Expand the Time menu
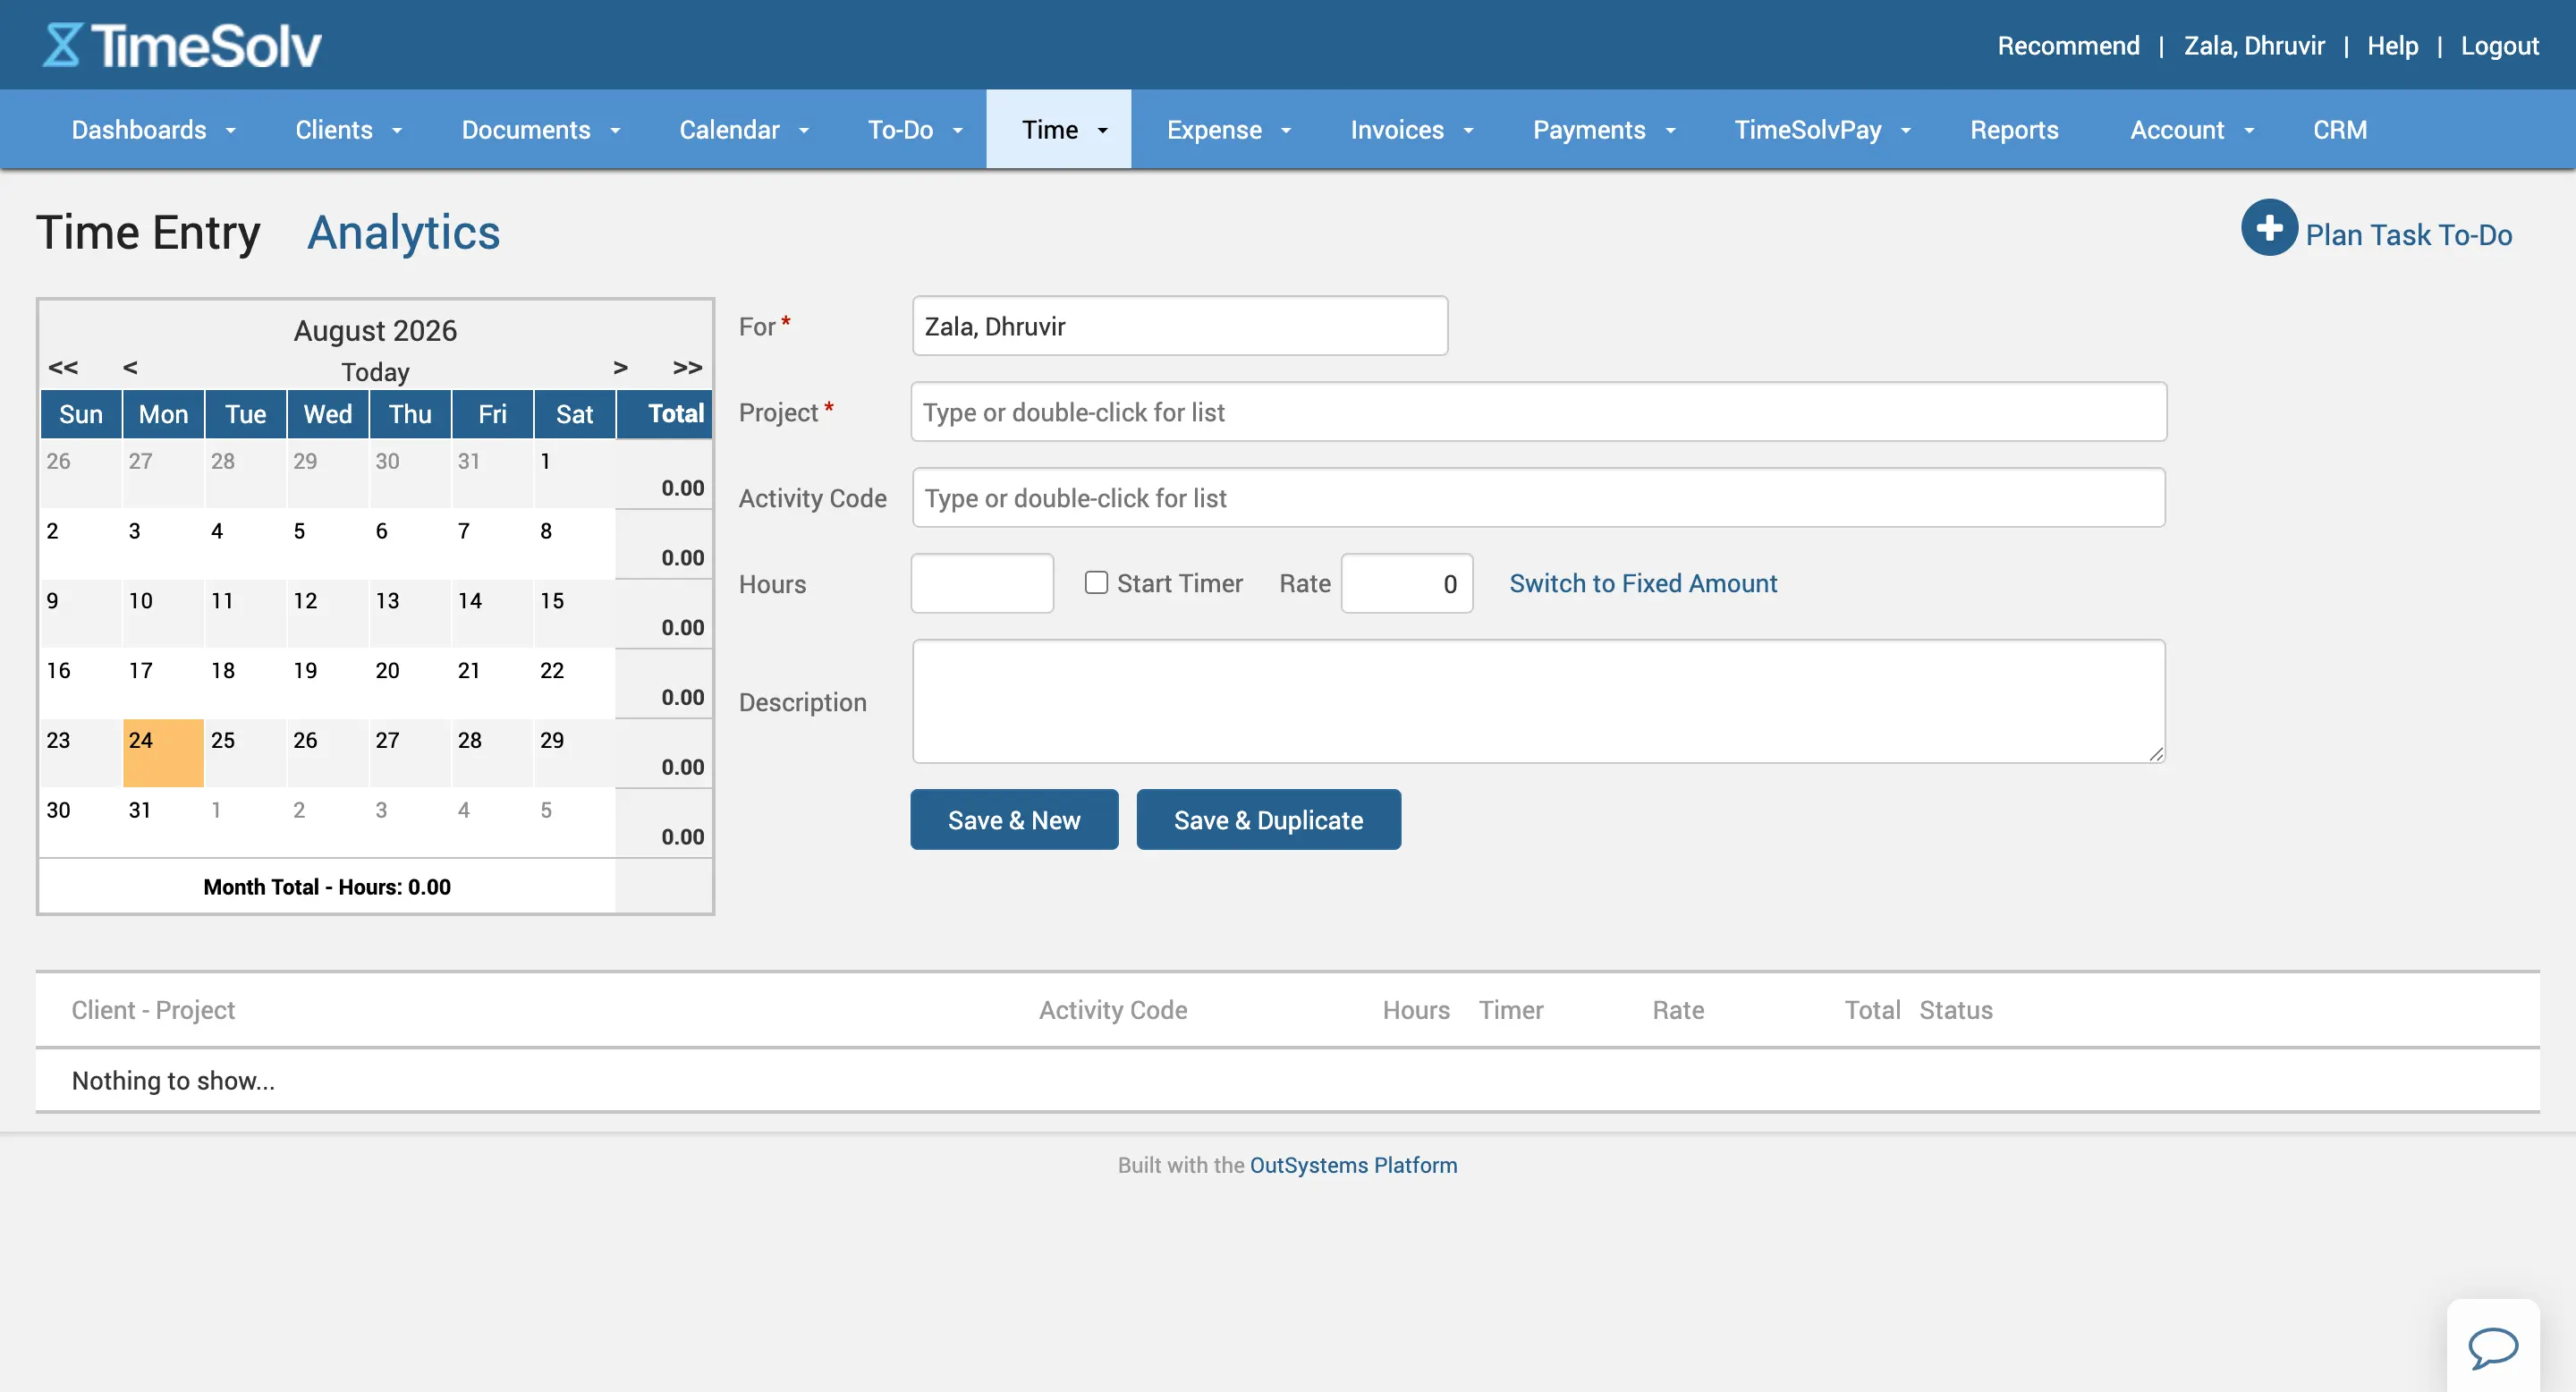The image size is (2576, 1392). [x=1059, y=130]
